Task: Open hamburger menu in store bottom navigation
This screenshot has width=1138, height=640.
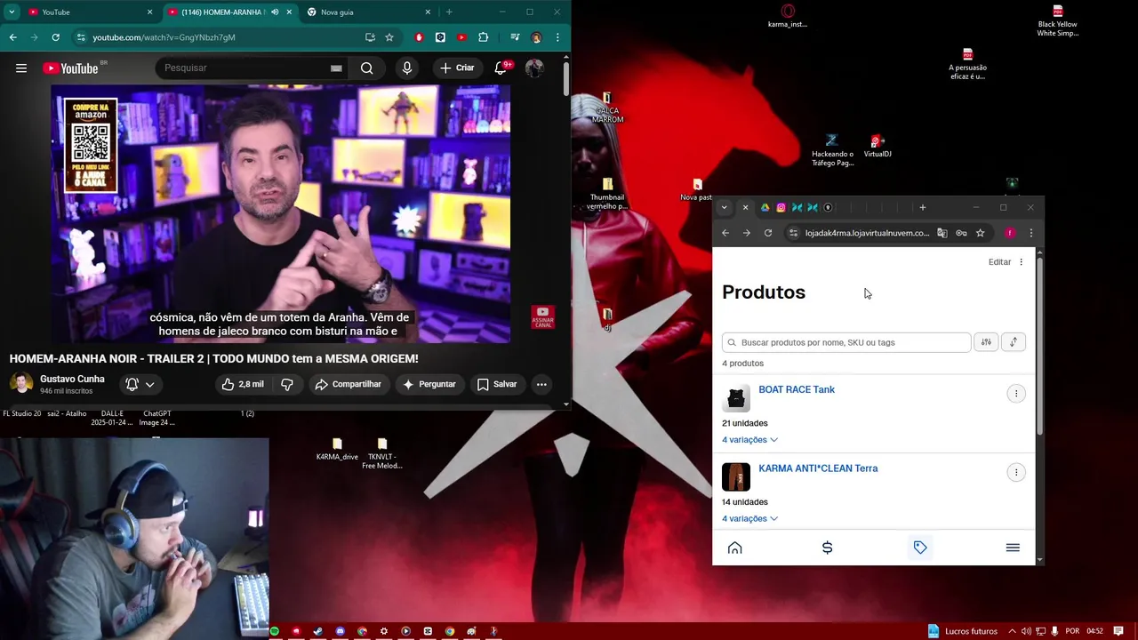Action: (1013, 548)
